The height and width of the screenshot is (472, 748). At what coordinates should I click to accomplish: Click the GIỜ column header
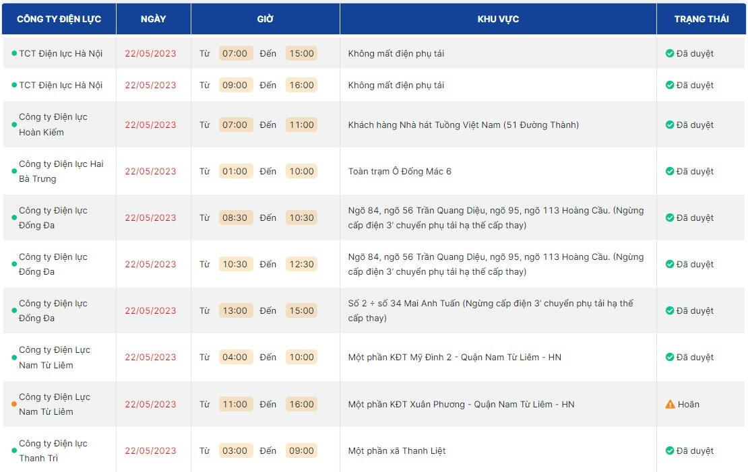[265, 19]
